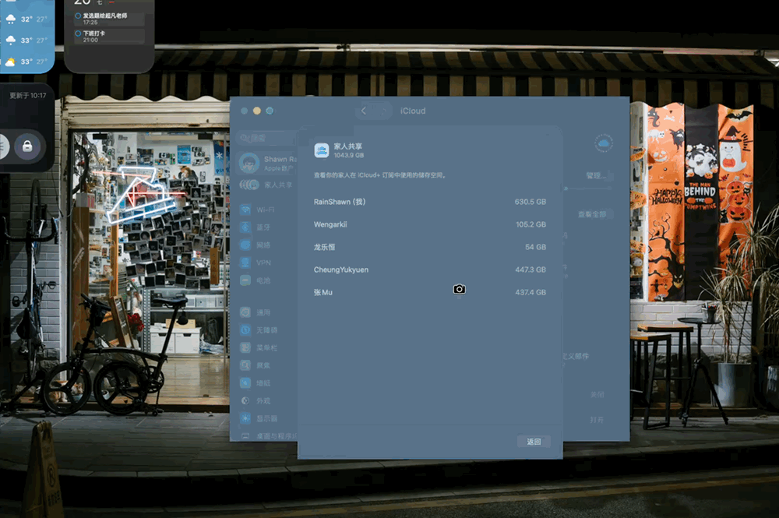This screenshot has width=779, height=518.
Task: Select the 张Mu member row
Action: (x=430, y=292)
